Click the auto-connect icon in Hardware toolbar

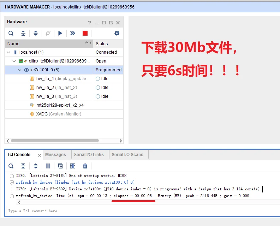point(48,33)
